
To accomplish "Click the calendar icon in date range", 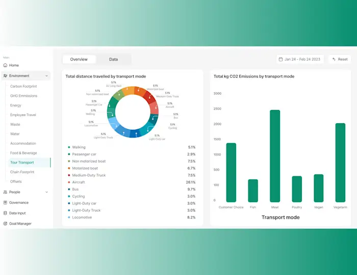I will (x=280, y=59).
